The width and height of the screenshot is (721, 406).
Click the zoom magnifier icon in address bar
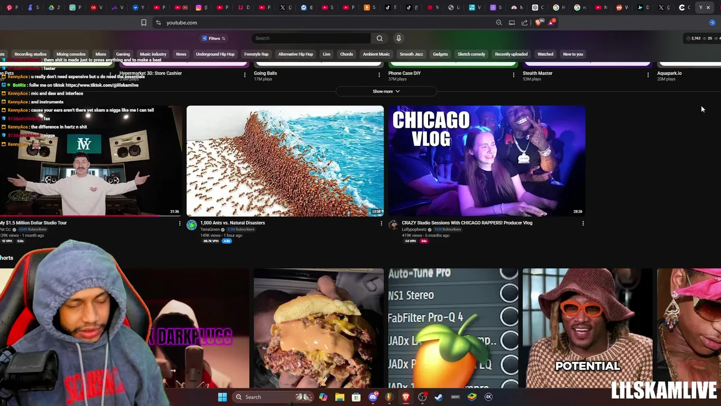(x=499, y=23)
